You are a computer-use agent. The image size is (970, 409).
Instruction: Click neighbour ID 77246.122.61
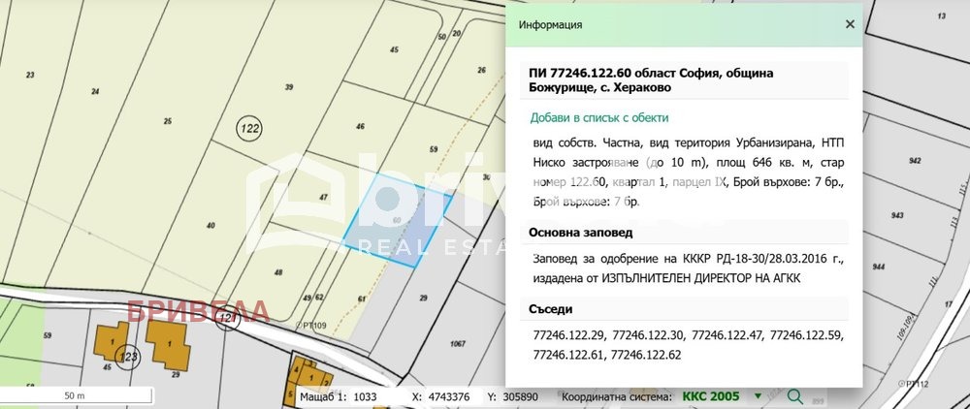(x=569, y=355)
